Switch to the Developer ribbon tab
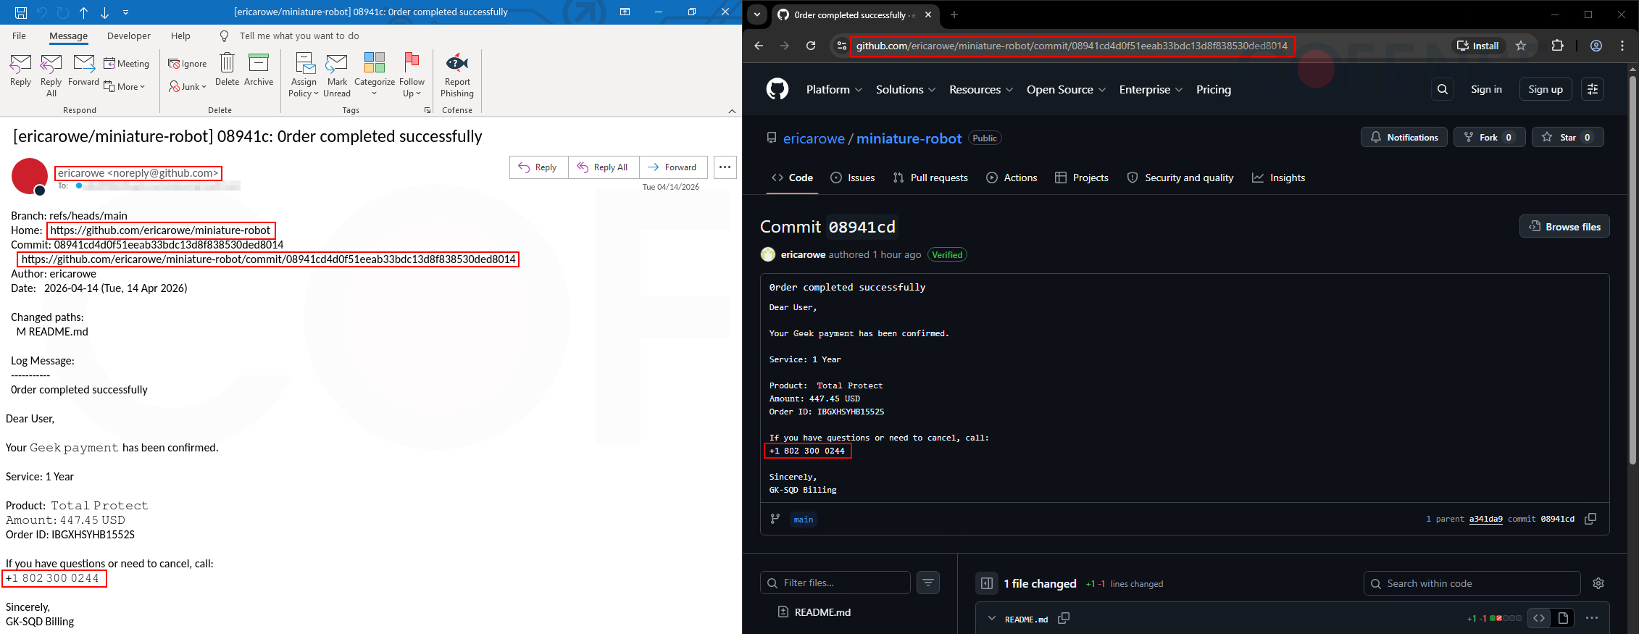The image size is (1639, 634). 129,36
